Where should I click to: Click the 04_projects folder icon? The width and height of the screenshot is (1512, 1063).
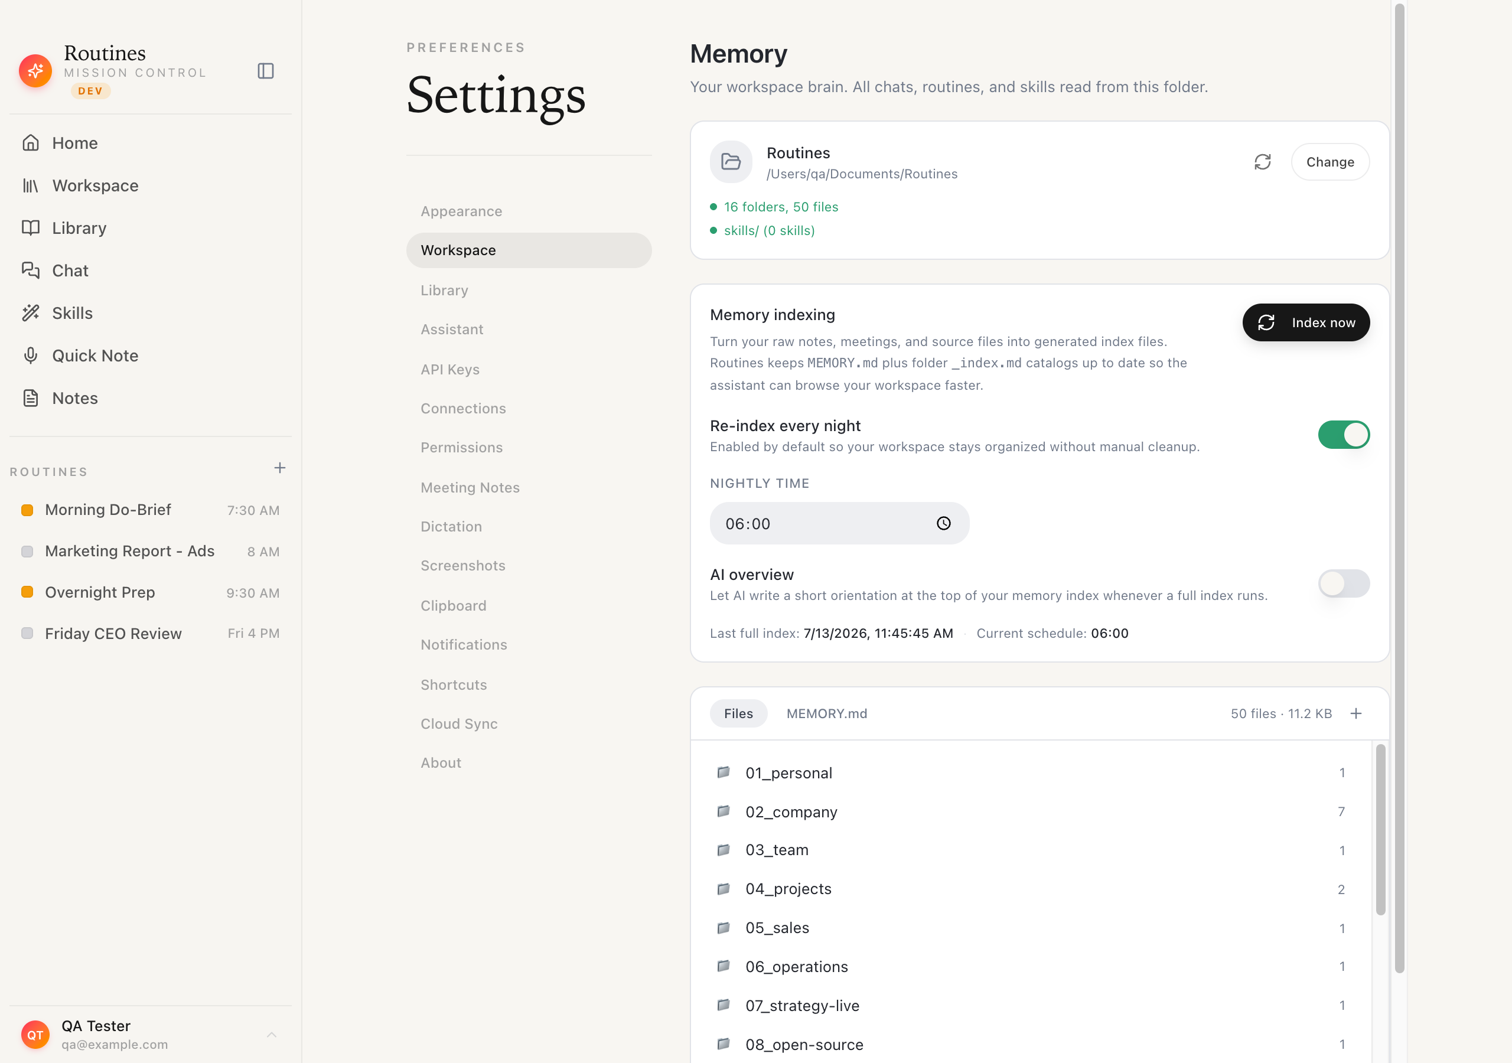724,889
